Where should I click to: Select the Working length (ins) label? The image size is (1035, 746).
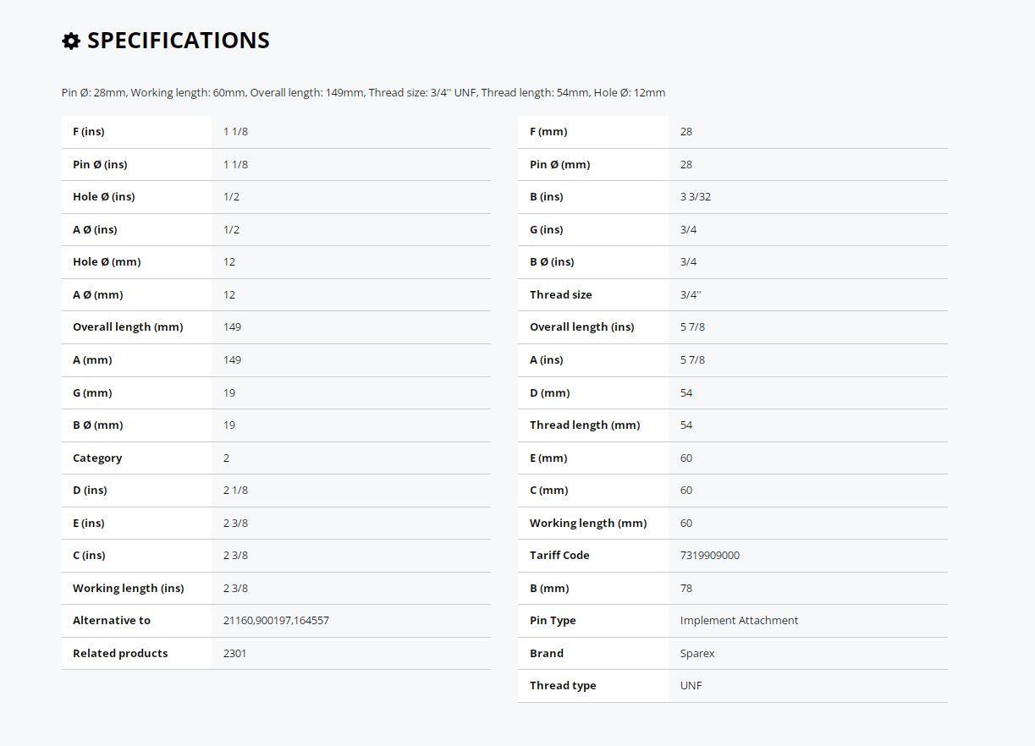128,588
